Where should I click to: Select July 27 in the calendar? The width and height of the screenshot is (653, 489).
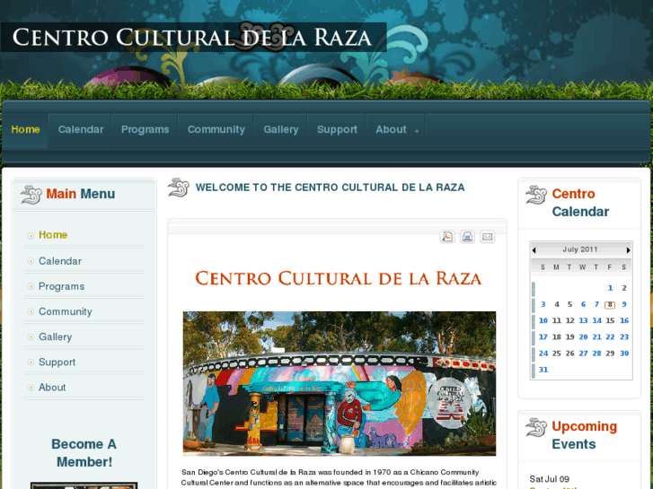[583, 354]
